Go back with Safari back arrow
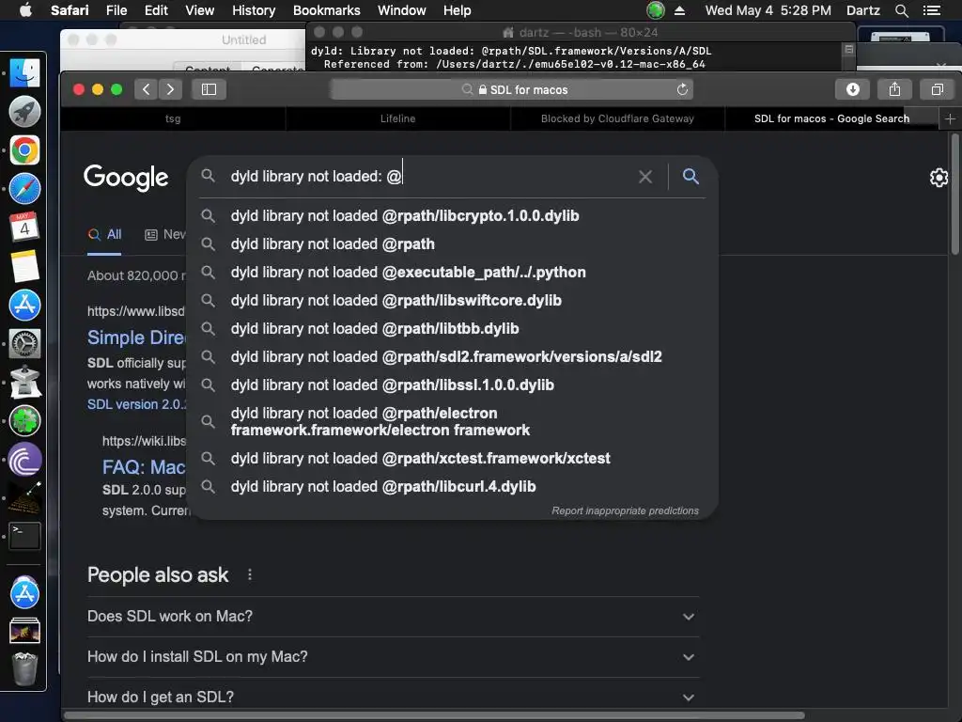Screen dimensions: 962x722 146,89
